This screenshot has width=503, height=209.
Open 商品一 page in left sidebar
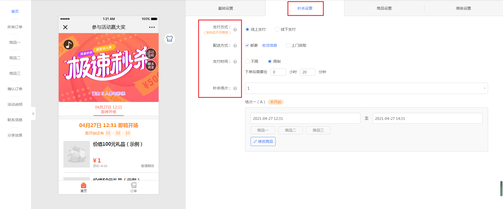(x=15, y=42)
